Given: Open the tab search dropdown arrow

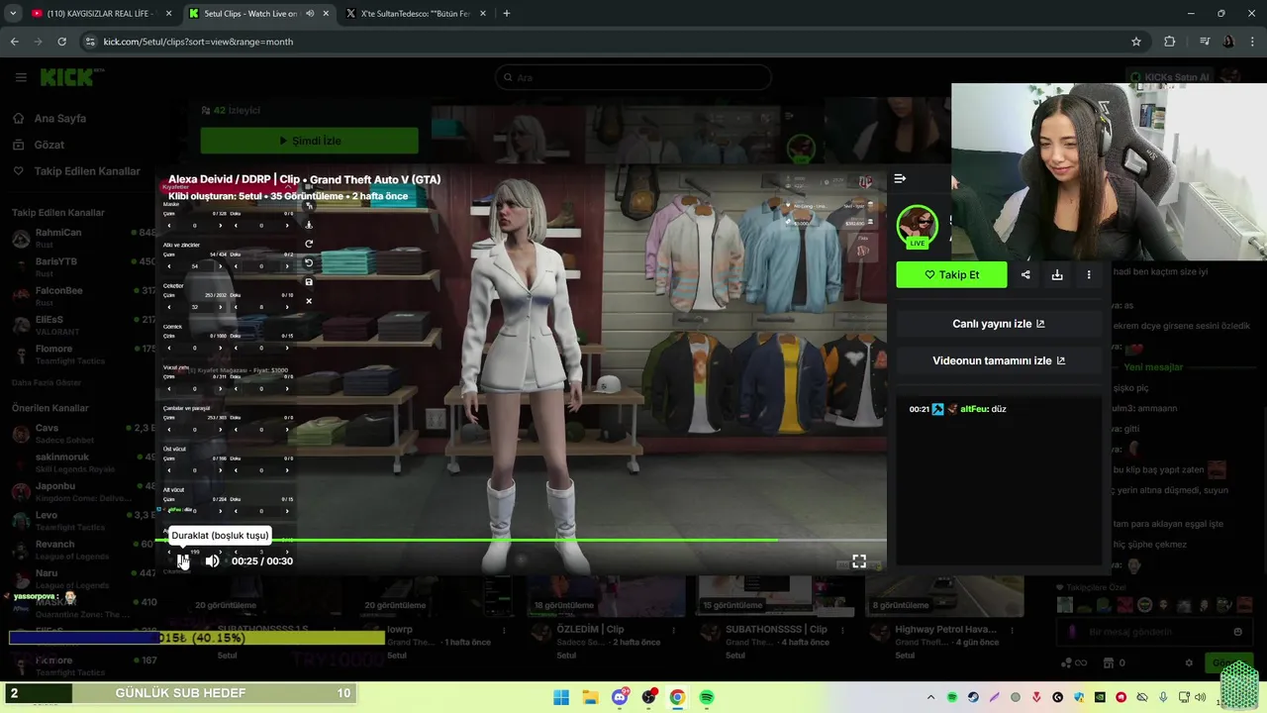Looking at the screenshot, I should click(x=13, y=14).
